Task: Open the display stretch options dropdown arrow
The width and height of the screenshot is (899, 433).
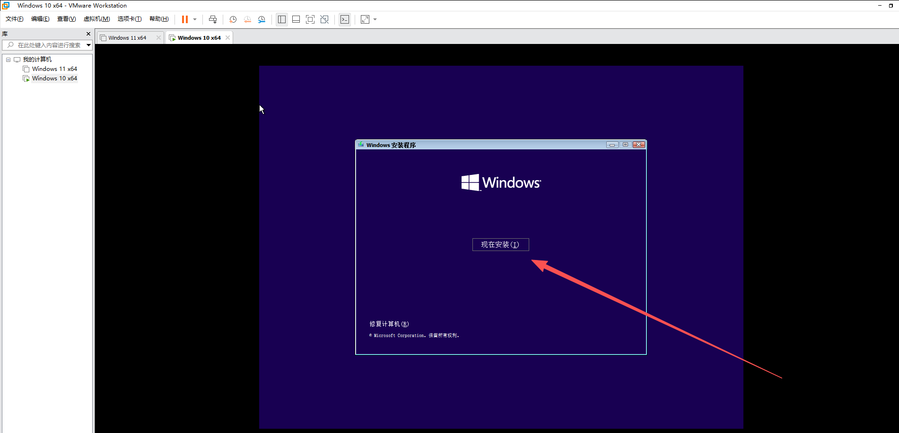Action: click(375, 19)
